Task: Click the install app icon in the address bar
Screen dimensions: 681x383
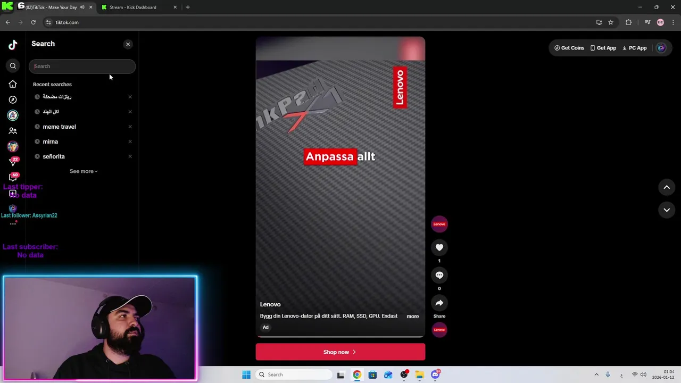Action: [599, 22]
